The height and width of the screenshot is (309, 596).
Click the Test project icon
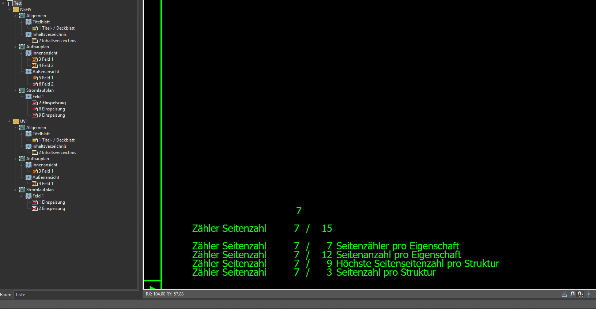(x=10, y=3)
